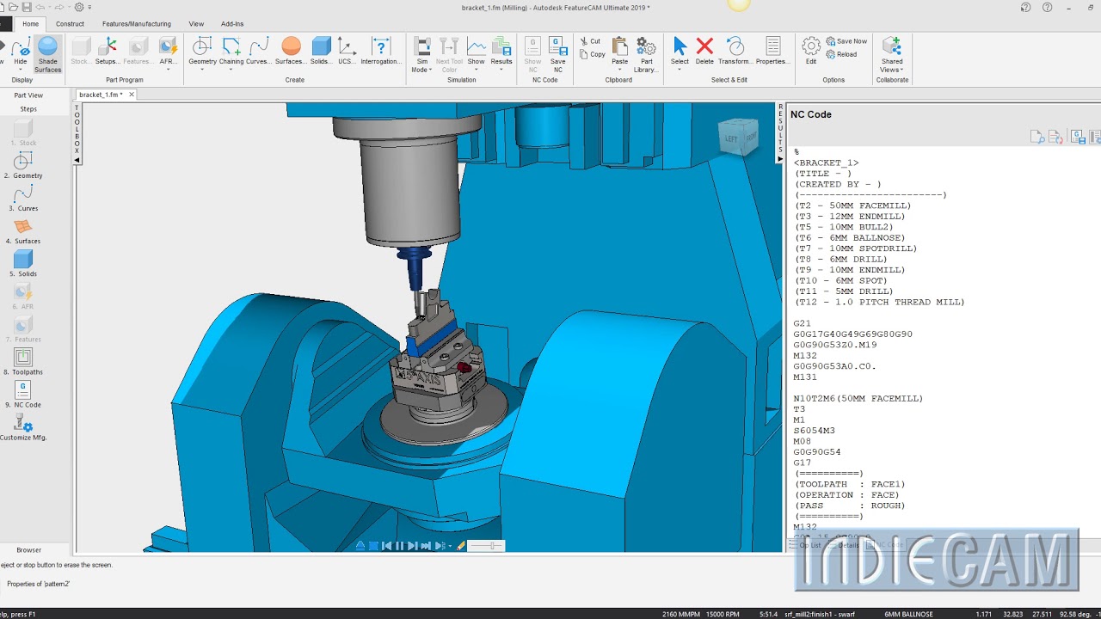Eject the simulation in playback bar
Viewport: 1101px width, 619px height.
tap(360, 546)
